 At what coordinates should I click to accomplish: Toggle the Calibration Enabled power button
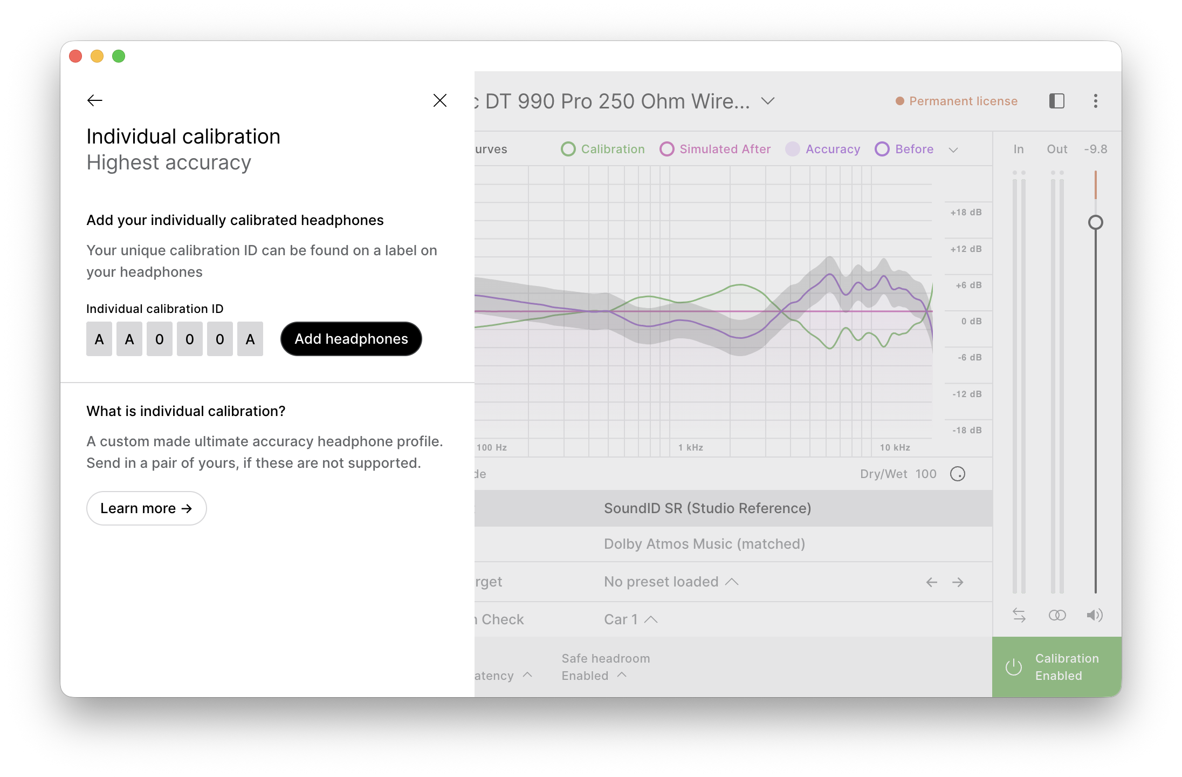[x=1057, y=667]
